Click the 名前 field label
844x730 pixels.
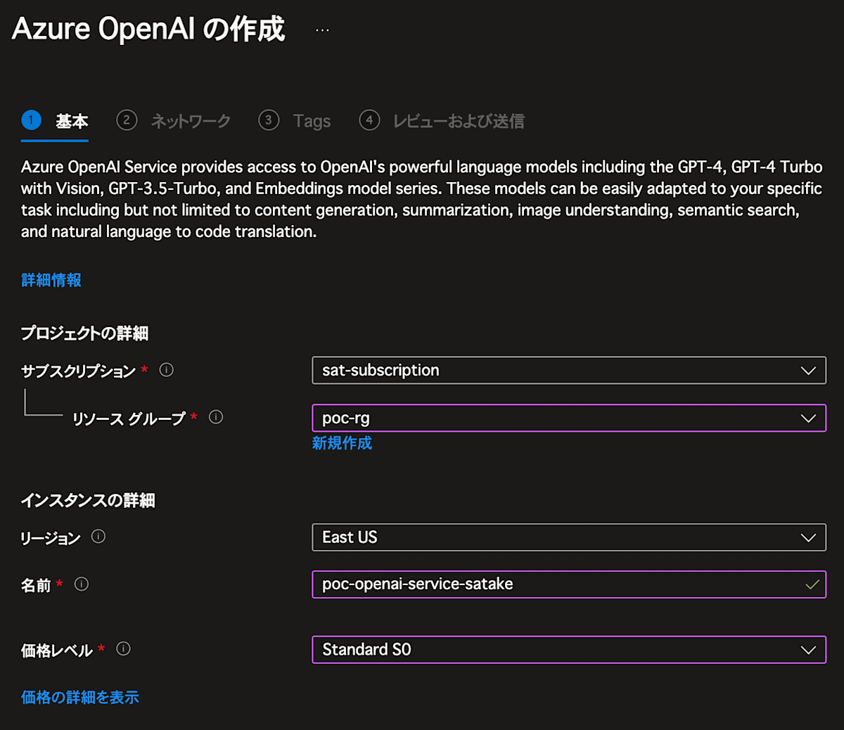[36, 585]
